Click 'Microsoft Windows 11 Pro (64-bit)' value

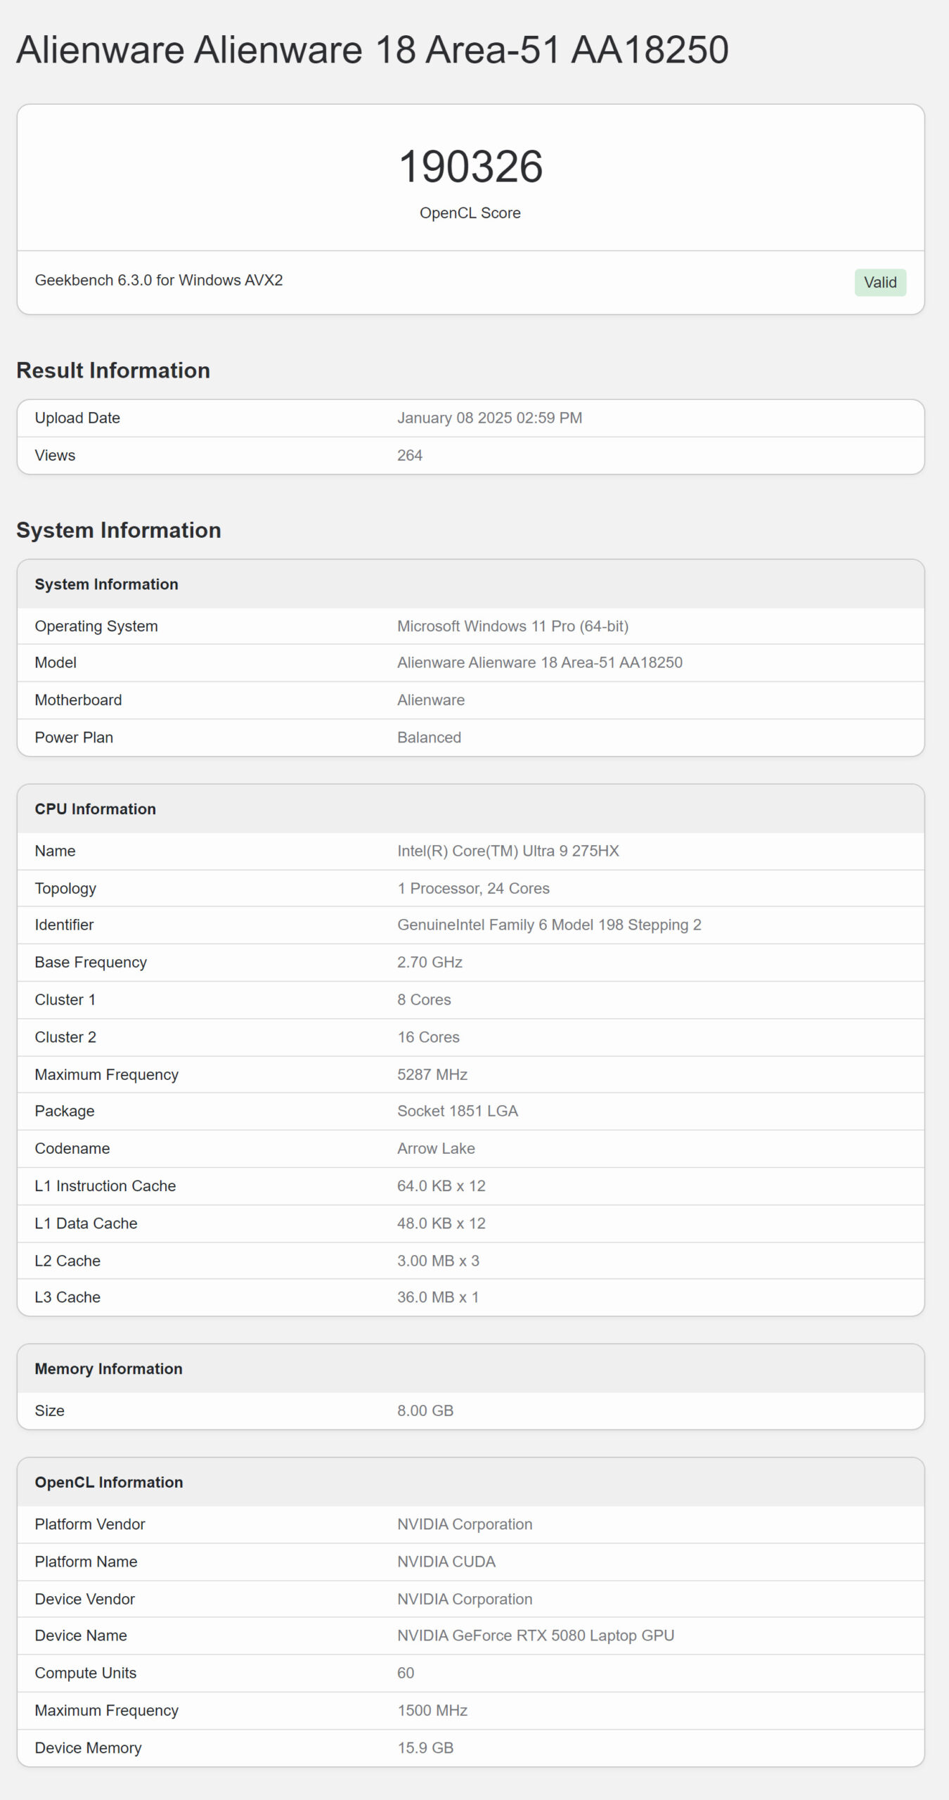coord(513,626)
